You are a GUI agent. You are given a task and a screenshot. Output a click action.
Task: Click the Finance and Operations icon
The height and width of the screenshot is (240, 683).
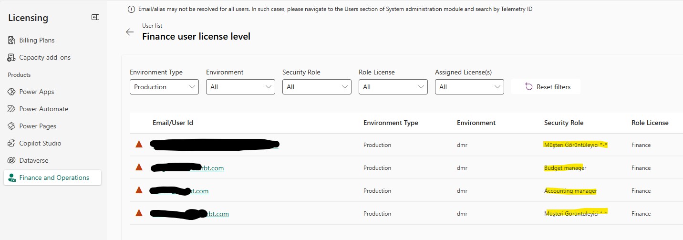point(12,177)
